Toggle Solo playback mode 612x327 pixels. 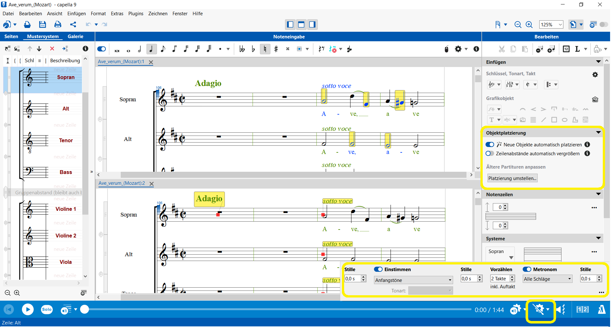coord(47,309)
